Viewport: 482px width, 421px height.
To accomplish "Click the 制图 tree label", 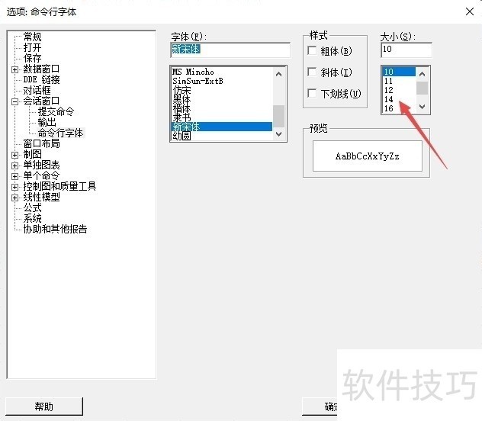I will tap(32, 154).
